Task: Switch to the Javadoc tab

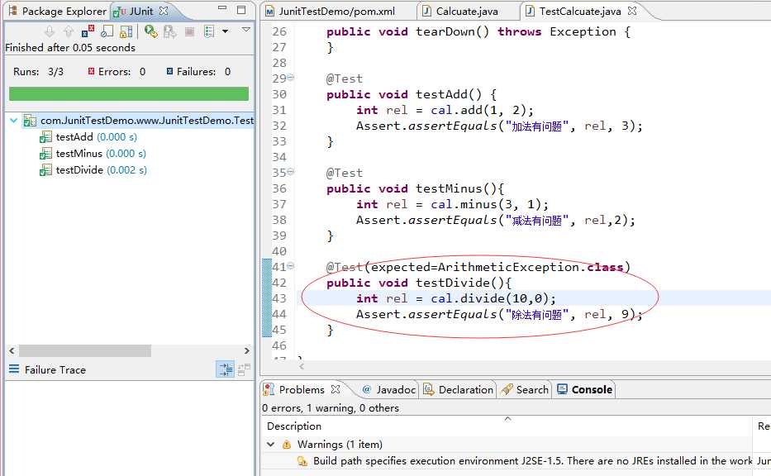Action: (389, 389)
